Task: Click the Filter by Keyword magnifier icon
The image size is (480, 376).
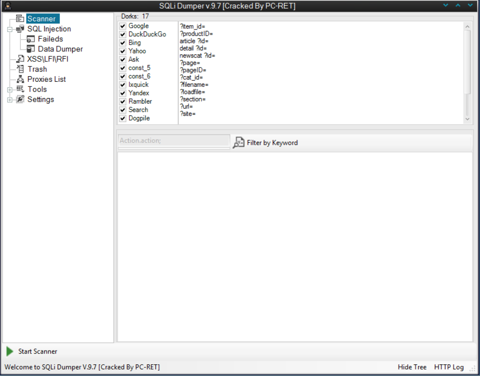Action: click(238, 143)
